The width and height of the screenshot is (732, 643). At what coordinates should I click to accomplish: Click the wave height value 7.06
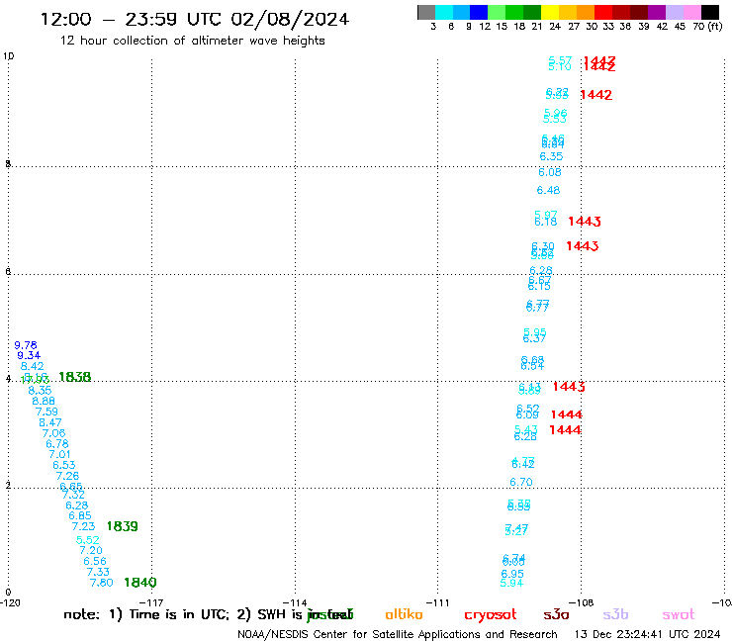point(53,433)
